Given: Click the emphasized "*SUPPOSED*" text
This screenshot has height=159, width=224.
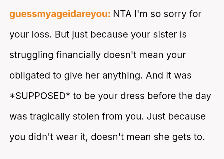Looking at the screenshot, I should pyautogui.click(x=40, y=96).
